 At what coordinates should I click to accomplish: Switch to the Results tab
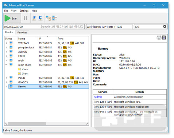9,32
